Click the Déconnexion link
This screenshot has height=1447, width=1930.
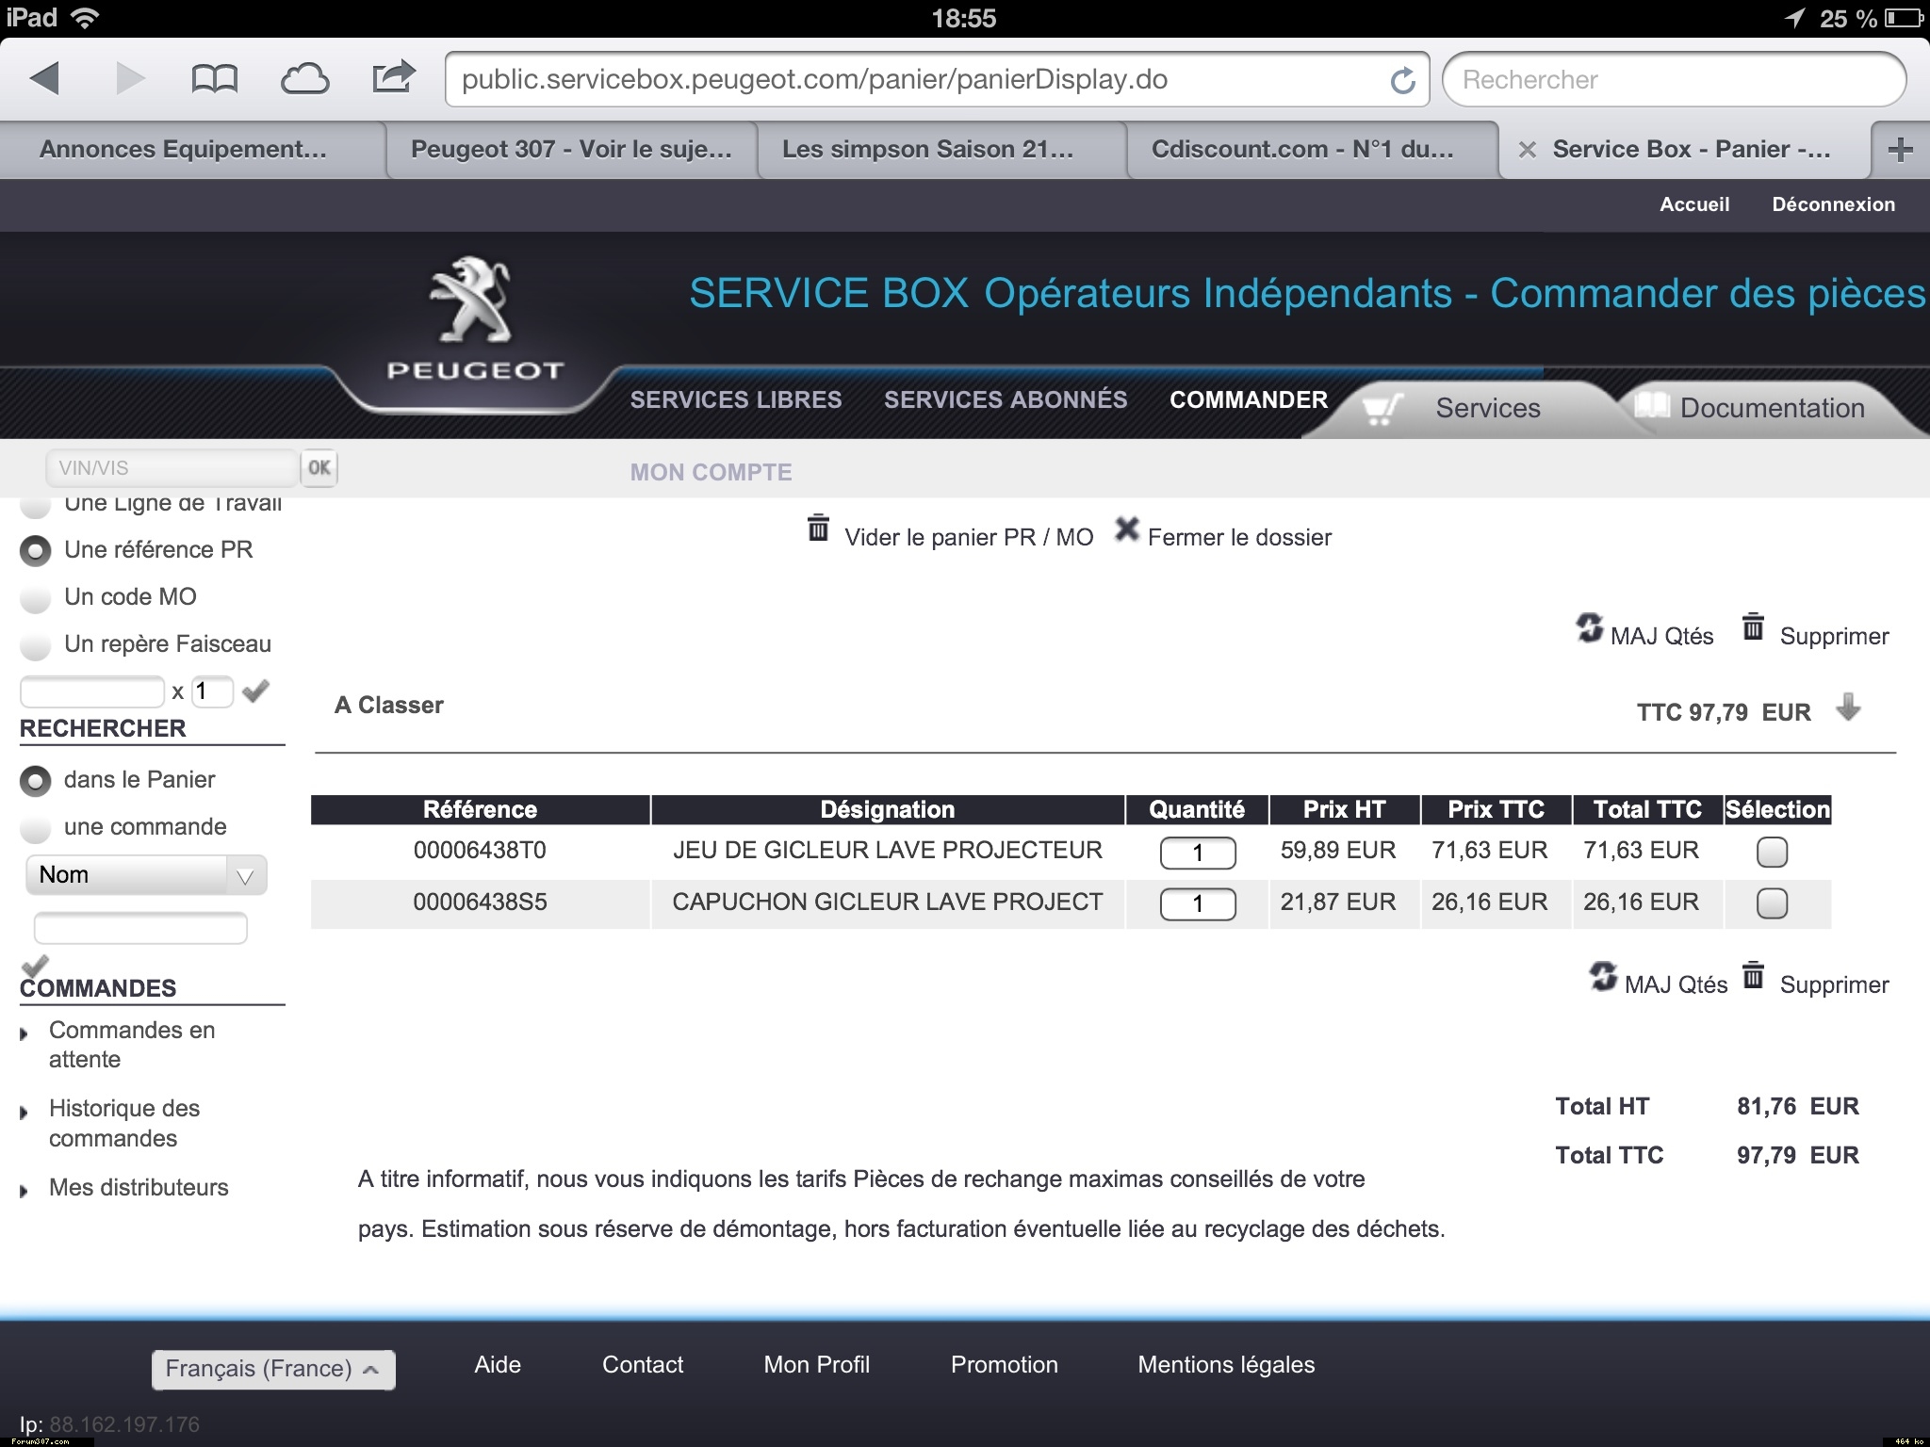tap(1832, 204)
